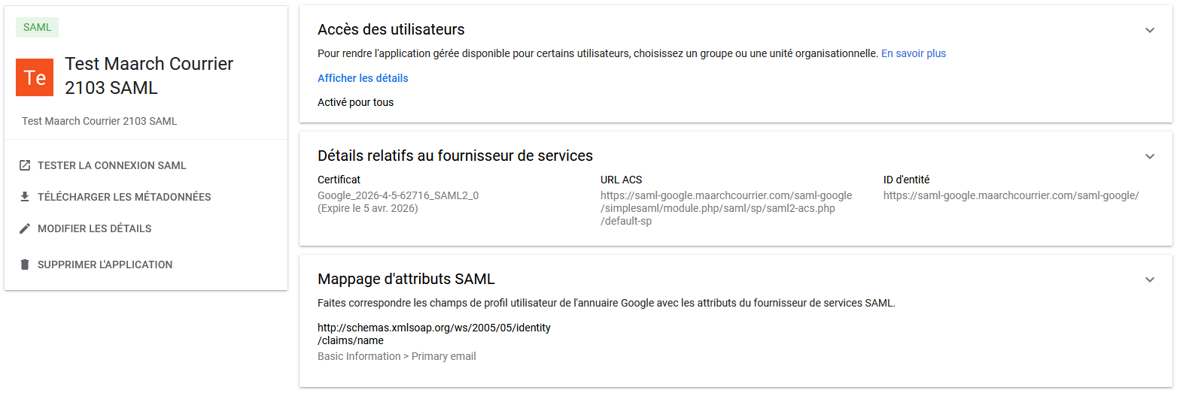Collapse the Accès des utilisateurs section chevron
Viewport: 1189px width, 396px height.
point(1150,30)
